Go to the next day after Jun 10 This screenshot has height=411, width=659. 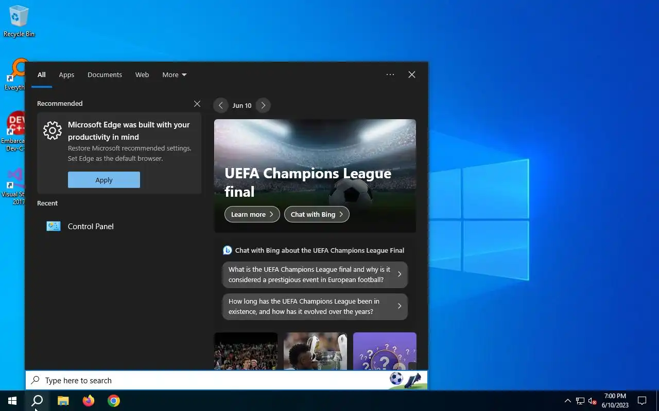(x=263, y=105)
